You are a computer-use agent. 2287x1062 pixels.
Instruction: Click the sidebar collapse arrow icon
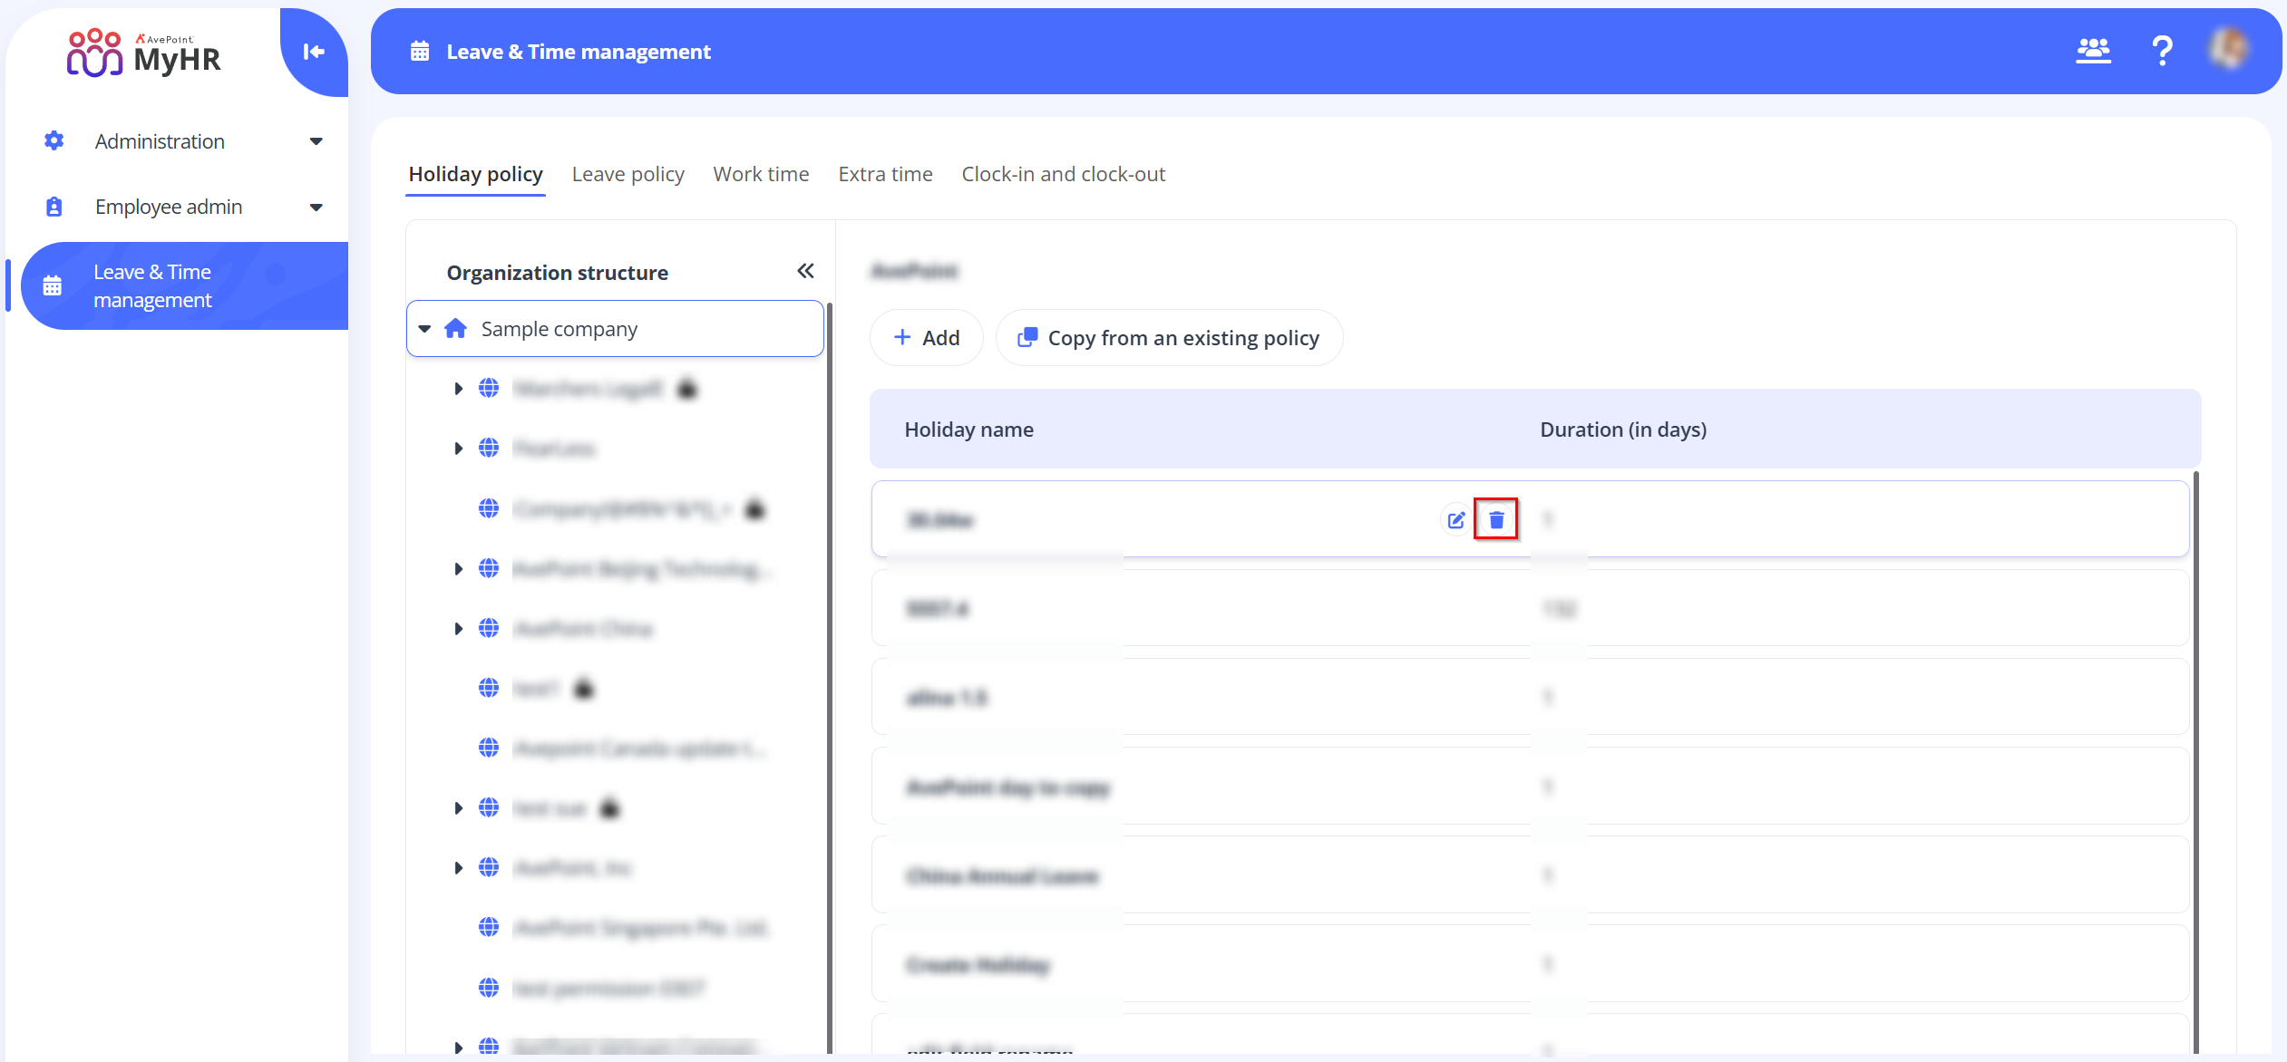[x=314, y=52]
